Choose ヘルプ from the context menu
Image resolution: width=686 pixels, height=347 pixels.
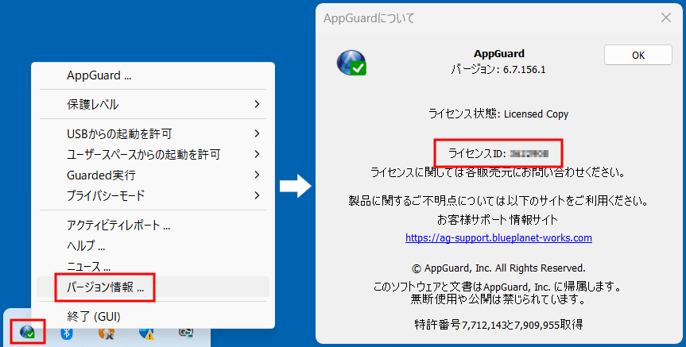86,245
